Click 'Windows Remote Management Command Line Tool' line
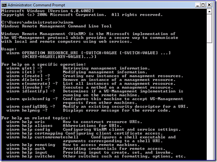The image size is (217, 162). (x=57, y=26)
